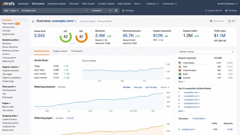Toggle the sidebar hamburger menu
This screenshot has width=240, height=135.
[33, 21]
